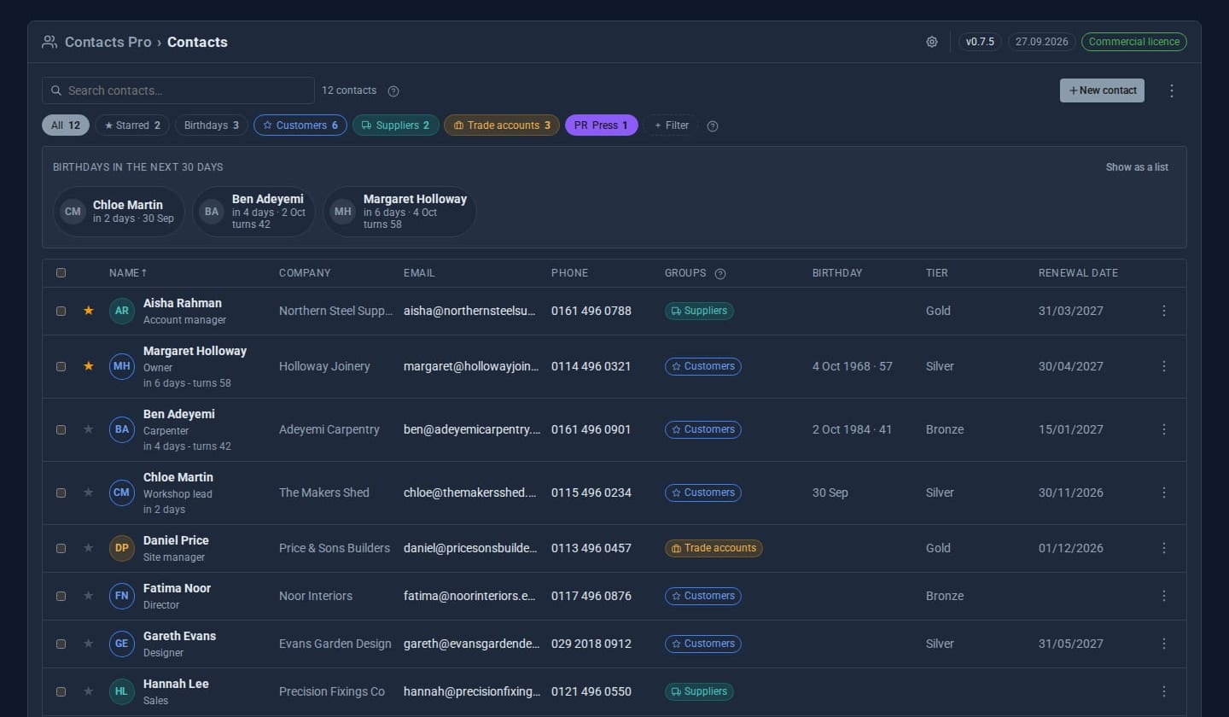Screen dimensions: 1229x717
Task: Click Daniel Price's DP avatar
Action: (122, 548)
